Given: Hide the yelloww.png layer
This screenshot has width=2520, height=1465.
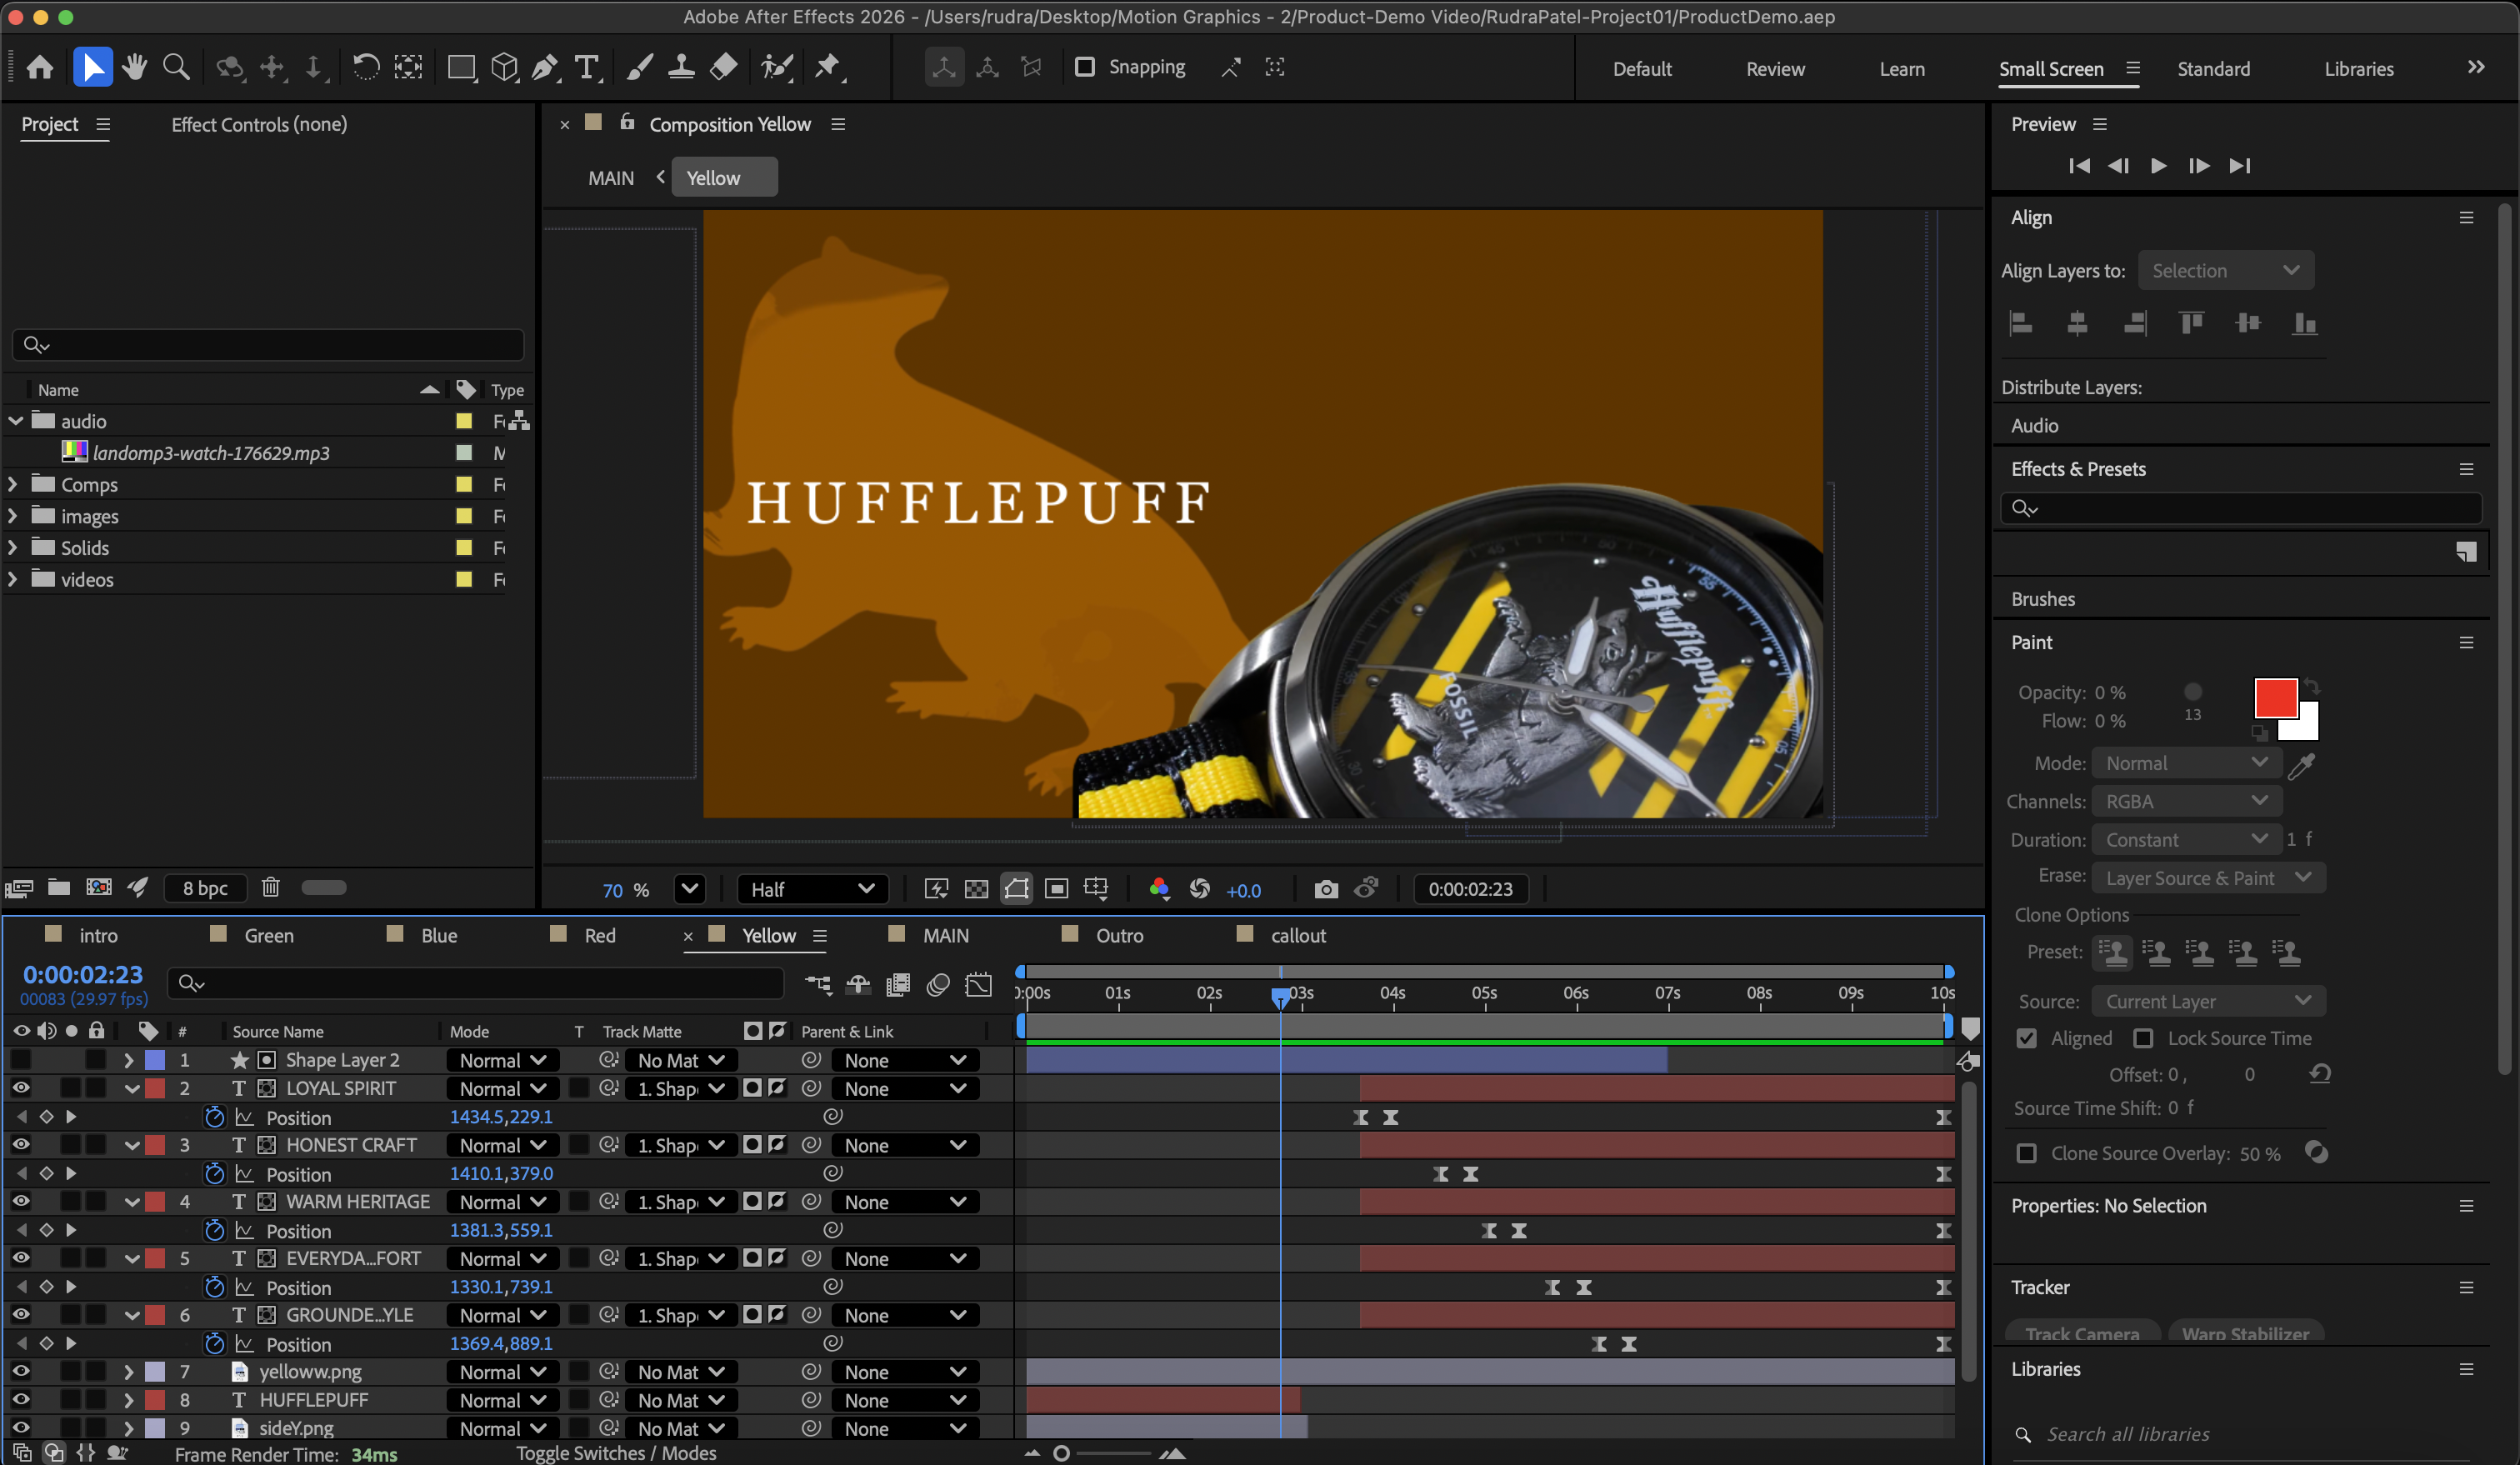Looking at the screenshot, I should [20, 1371].
